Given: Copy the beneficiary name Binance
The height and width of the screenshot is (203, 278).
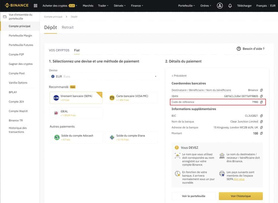Looking at the screenshot, I should tap(261, 90).
